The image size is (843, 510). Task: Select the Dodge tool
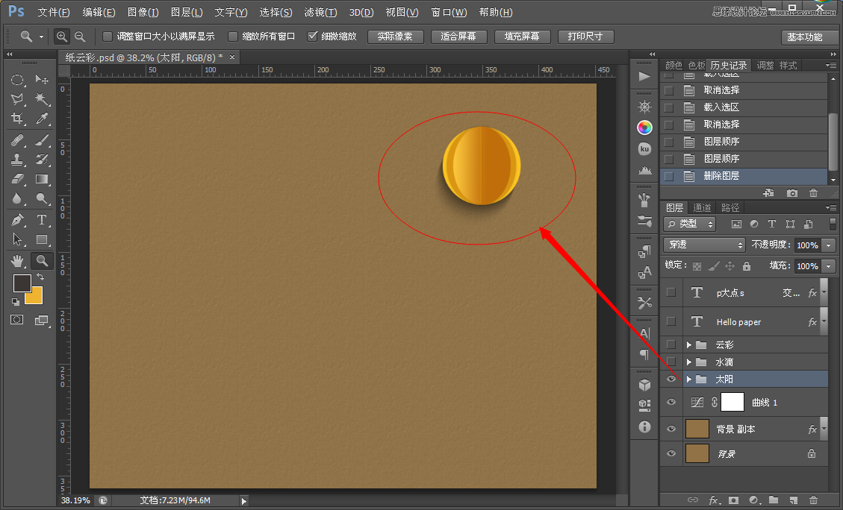click(x=42, y=198)
